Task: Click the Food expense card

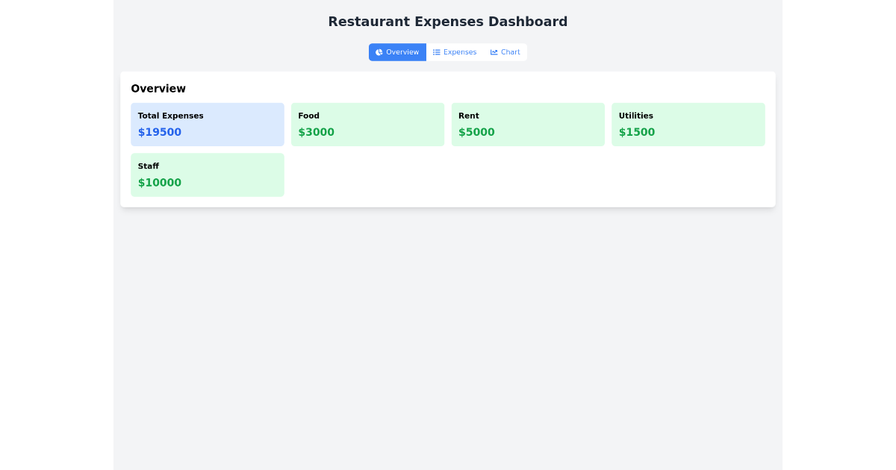Action: 367,124
